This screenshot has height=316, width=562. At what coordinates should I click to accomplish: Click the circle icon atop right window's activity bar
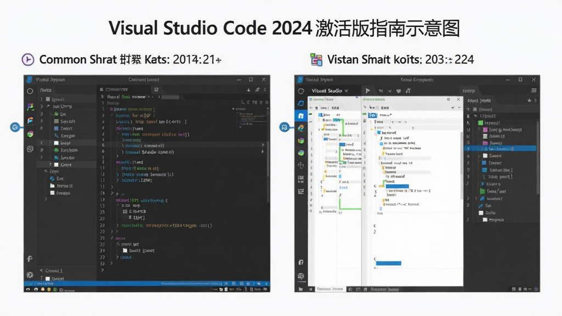(301, 91)
